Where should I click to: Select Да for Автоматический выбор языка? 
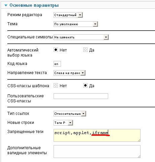[x=85, y=50]
